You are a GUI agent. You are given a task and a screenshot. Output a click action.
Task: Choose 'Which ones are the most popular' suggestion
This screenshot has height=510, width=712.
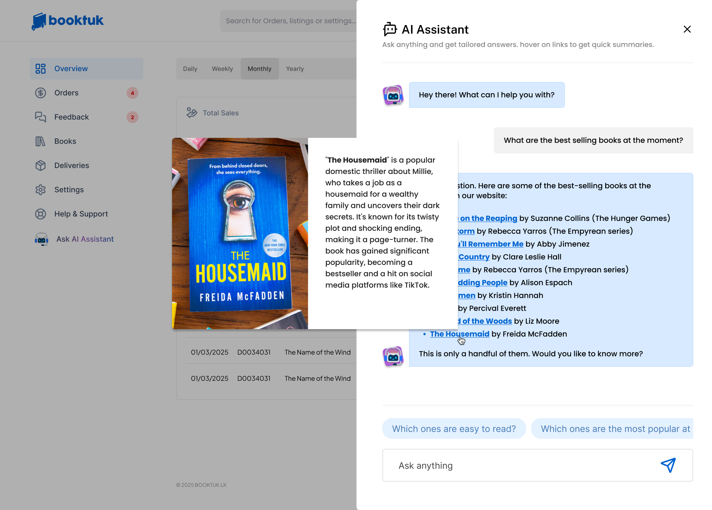point(613,429)
